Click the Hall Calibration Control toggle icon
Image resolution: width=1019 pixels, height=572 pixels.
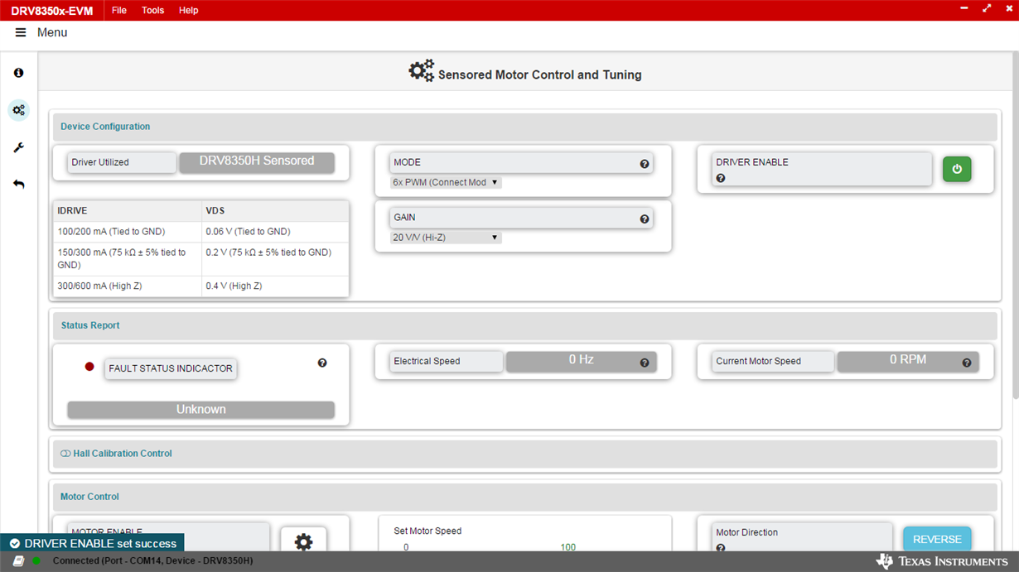pyautogui.click(x=65, y=454)
